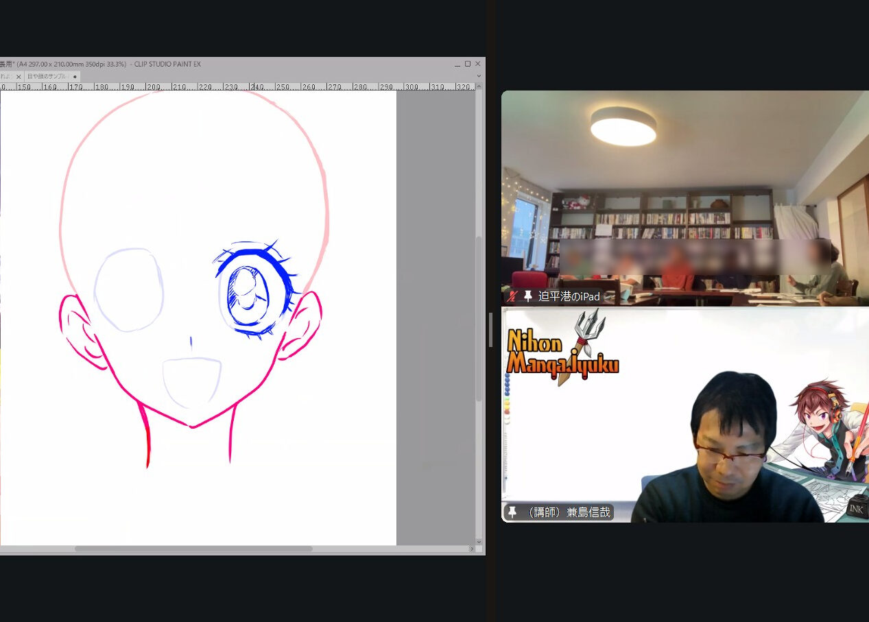The image size is (869, 622).
Task: Select the instructor 兼島信哉 video tile
Action: [685, 415]
